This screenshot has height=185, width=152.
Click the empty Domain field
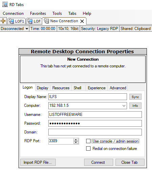tap(95, 132)
